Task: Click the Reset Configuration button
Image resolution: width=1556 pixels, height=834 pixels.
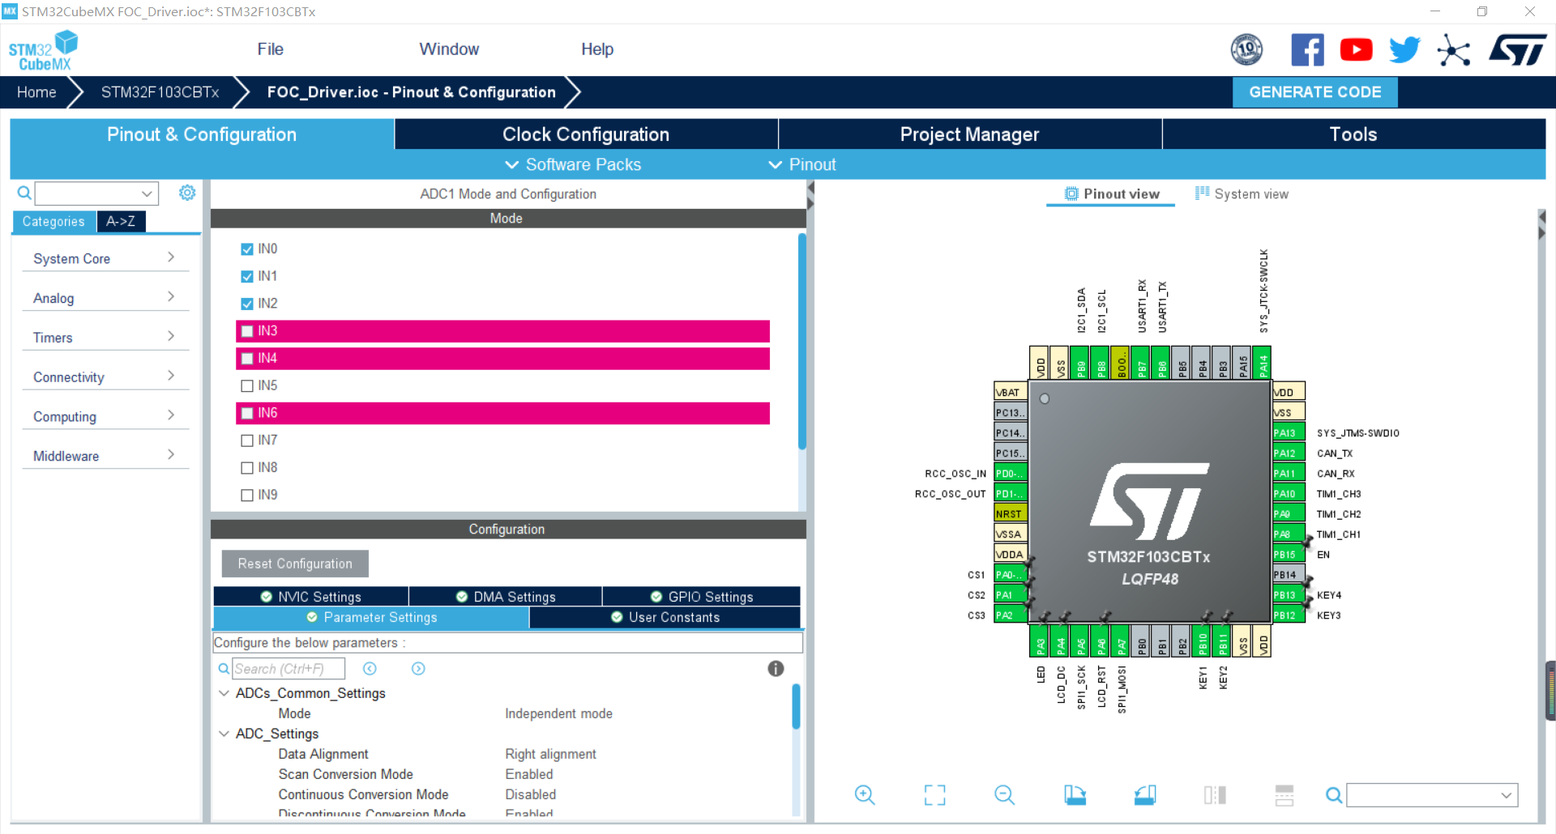Action: 295,564
